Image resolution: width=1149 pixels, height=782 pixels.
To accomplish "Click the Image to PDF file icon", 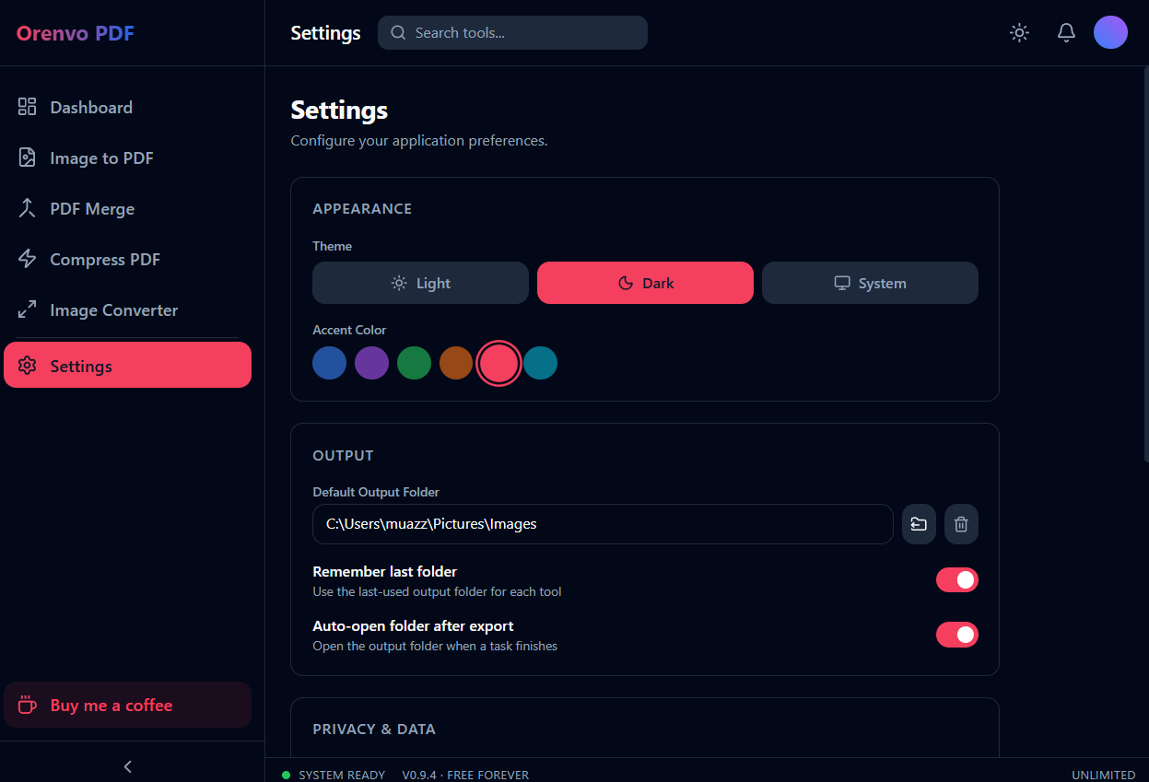I will 27,158.
